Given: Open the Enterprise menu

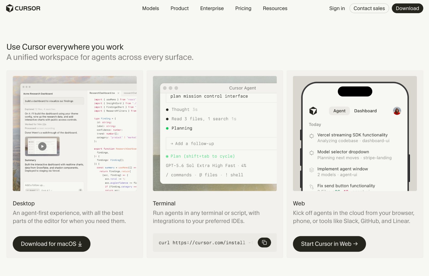Looking at the screenshot, I should pyautogui.click(x=212, y=8).
